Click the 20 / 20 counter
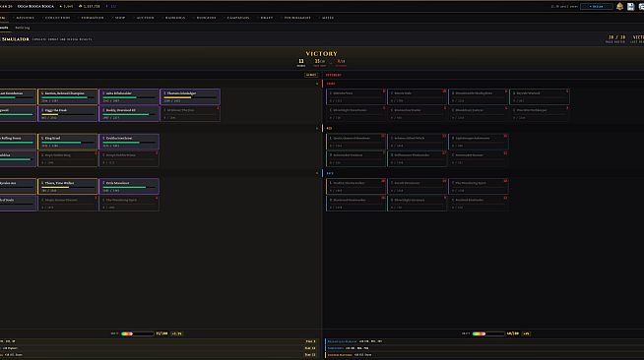 pyautogui.click(x=616, y=37)
